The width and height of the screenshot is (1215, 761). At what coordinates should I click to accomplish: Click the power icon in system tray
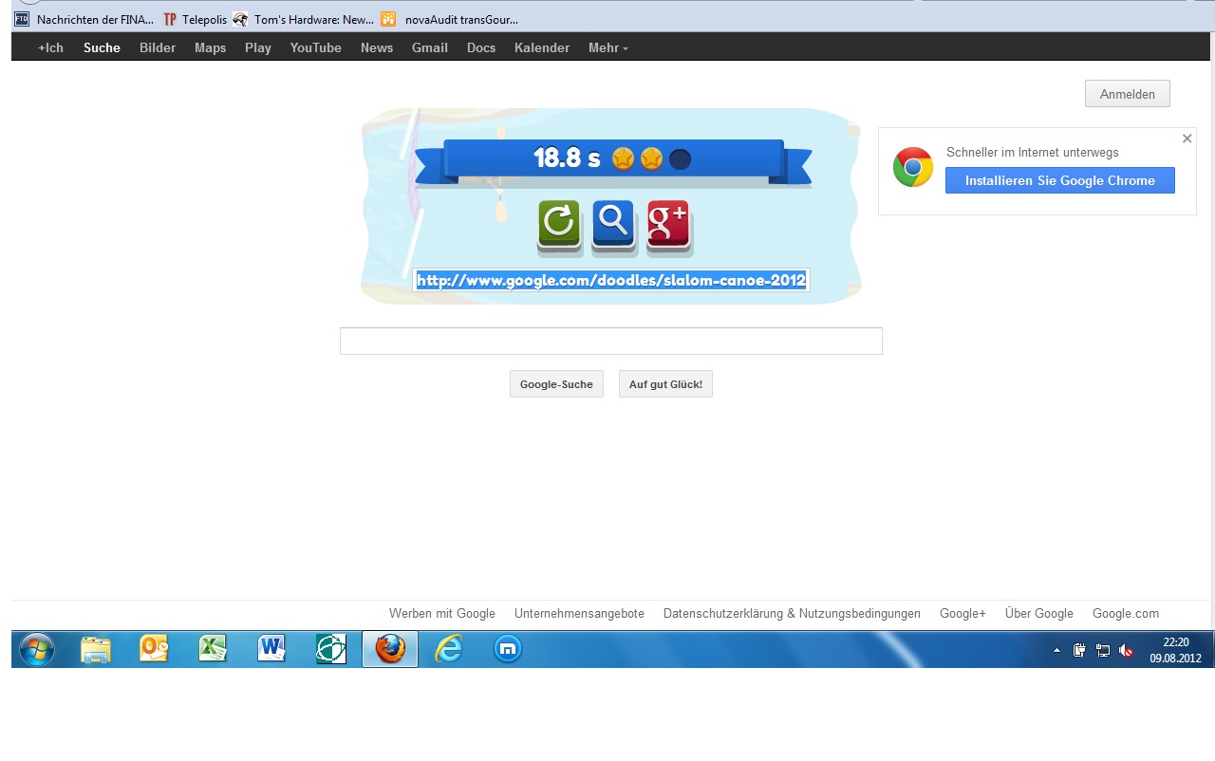1079,650
